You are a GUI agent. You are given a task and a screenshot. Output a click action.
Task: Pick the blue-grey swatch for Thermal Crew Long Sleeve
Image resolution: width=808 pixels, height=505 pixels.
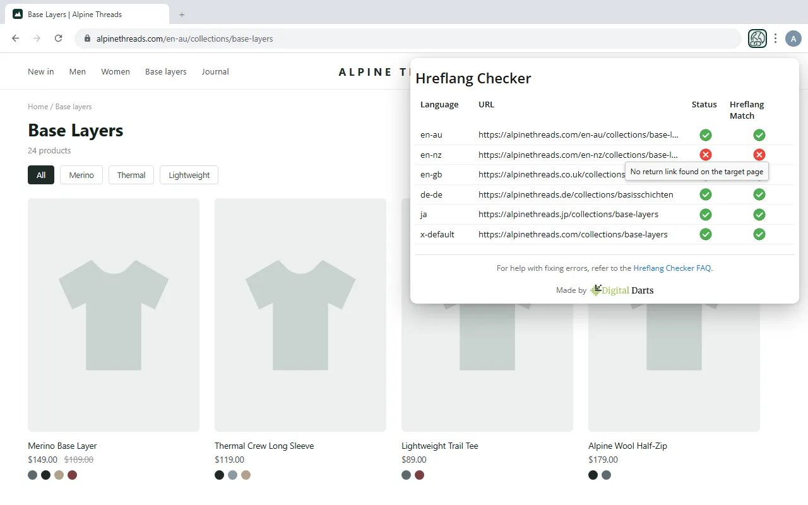(233, 475)
